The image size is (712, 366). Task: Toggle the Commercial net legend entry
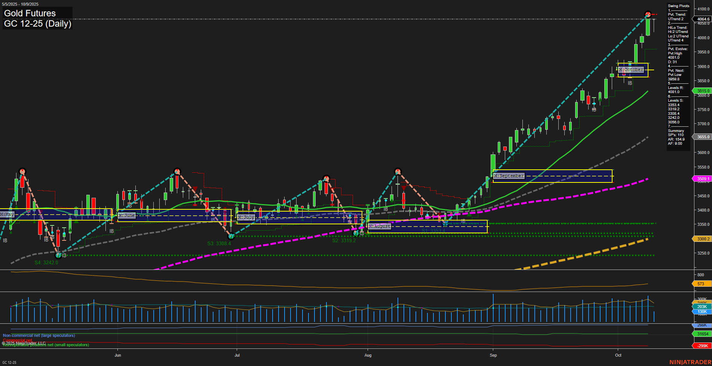coord(17,340)
